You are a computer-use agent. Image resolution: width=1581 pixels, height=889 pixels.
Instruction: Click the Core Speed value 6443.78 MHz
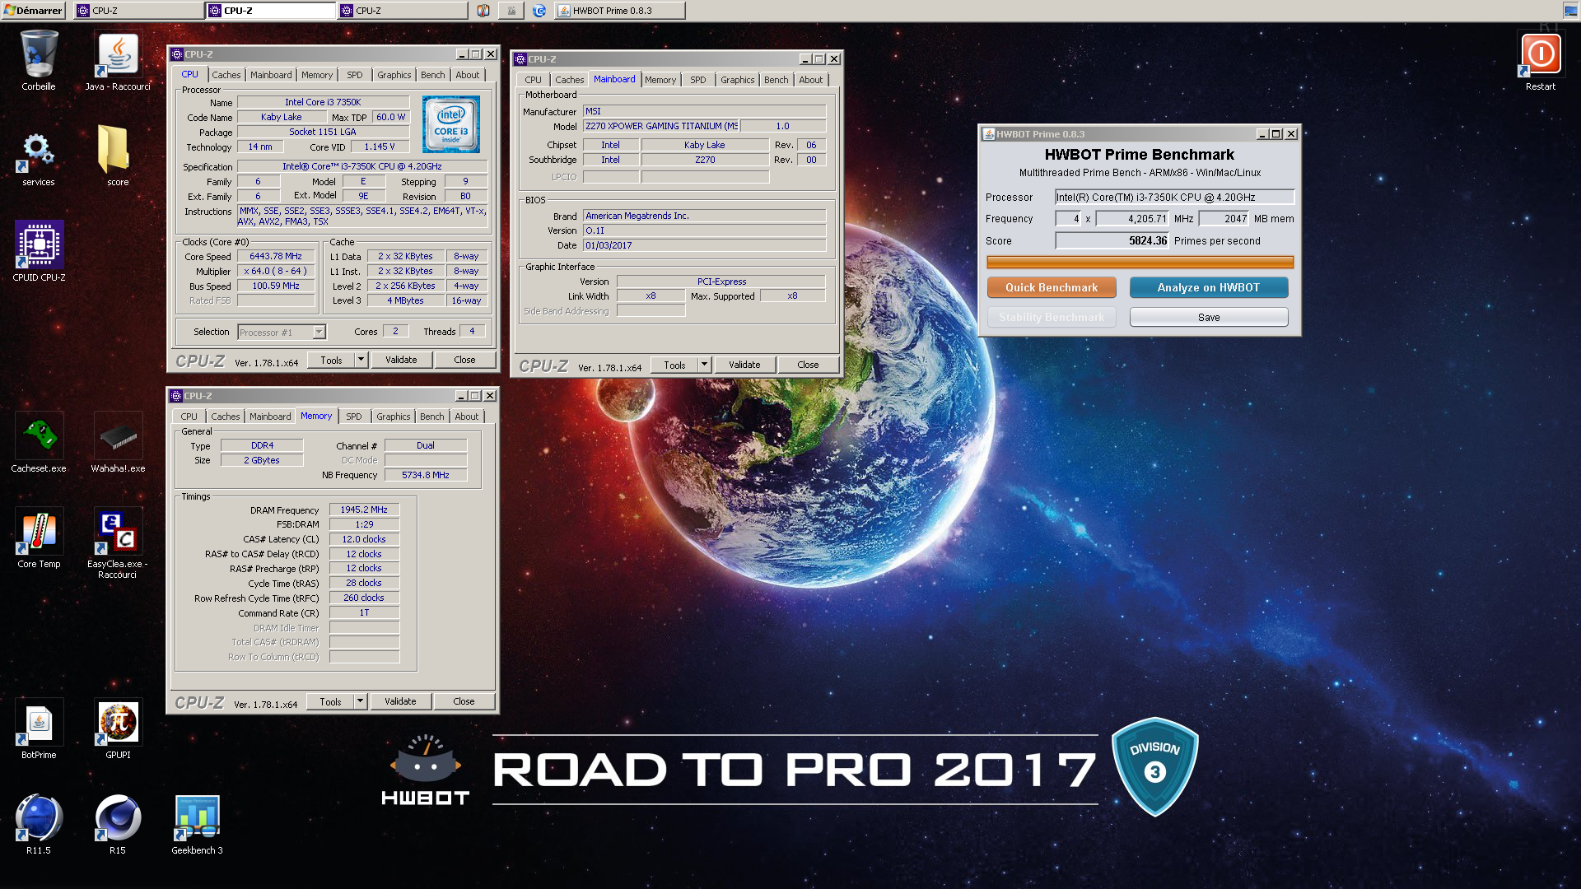coord(276,257)
